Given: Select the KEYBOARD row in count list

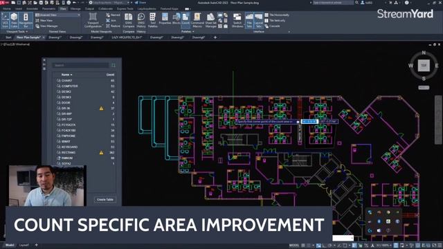Looking at the screenshot, I should (x=86, y=147).
